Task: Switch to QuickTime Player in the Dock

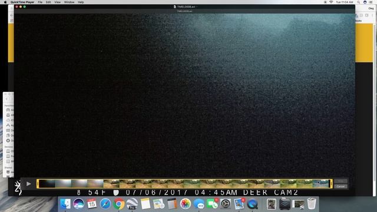Action: (253, 204)
